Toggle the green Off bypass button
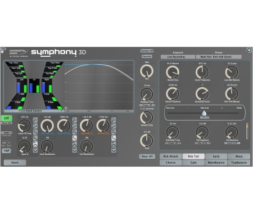 (x=7, y=118)
